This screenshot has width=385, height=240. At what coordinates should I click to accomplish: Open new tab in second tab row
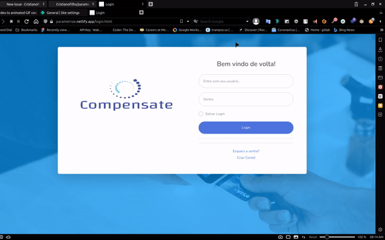pos(141,13)
